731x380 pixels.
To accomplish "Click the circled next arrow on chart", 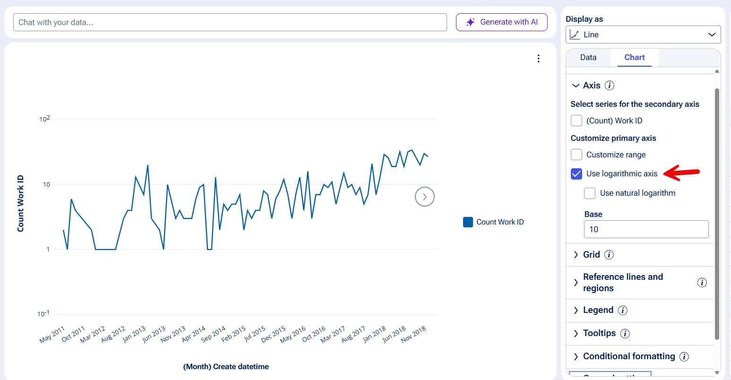I will 424,197.
